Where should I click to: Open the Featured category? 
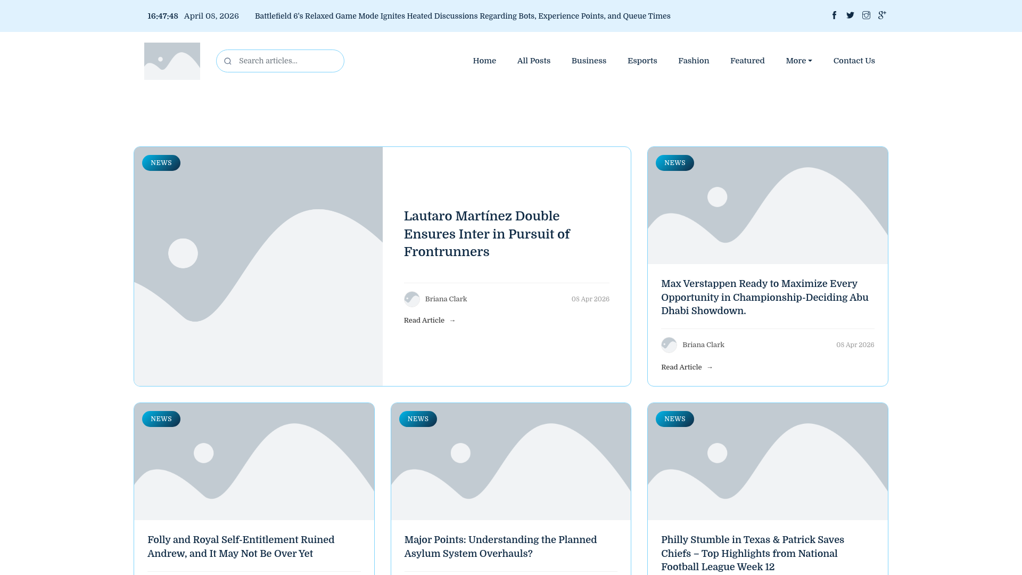pos(747,61)
